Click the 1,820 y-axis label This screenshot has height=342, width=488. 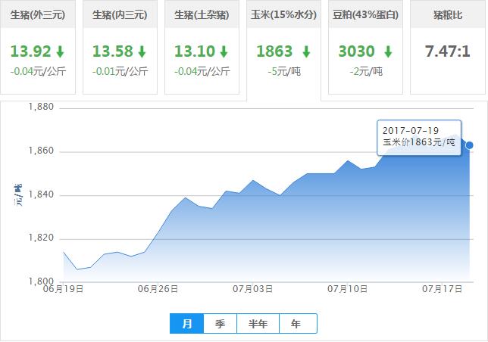click(x=41, y=238)
